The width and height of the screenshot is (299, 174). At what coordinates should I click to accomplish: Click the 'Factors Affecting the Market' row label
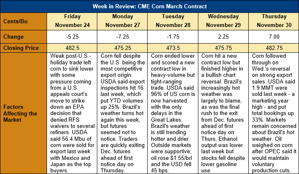coord(23,113)
